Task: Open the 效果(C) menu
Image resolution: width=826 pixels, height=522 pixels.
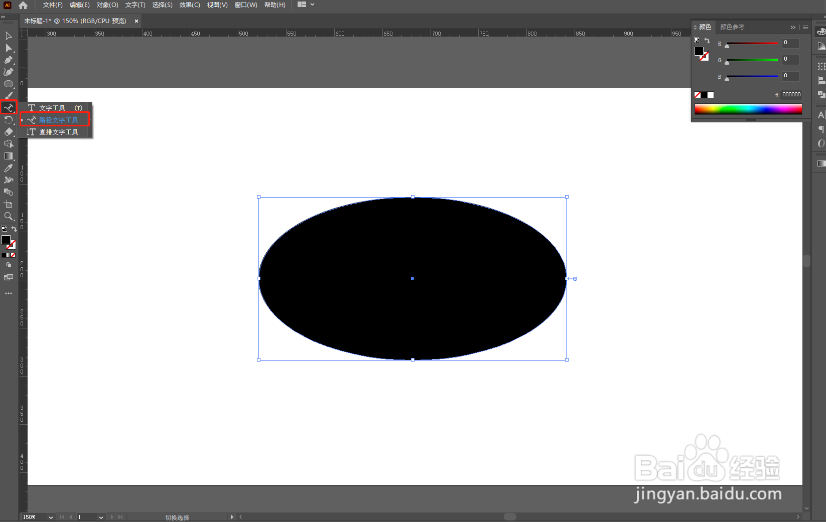Action: coord(190,5)
